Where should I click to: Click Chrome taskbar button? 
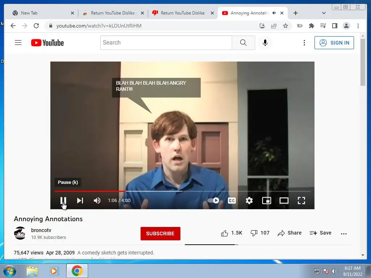point(77,271)
